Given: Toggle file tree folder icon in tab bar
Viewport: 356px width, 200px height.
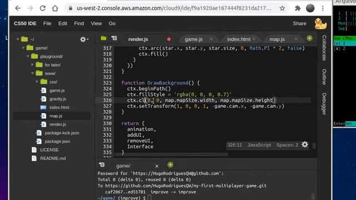Looking at the screenshot, I should (x=103, y=38).
